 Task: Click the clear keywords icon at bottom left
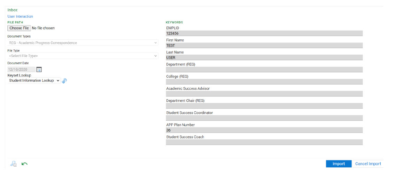14,164
